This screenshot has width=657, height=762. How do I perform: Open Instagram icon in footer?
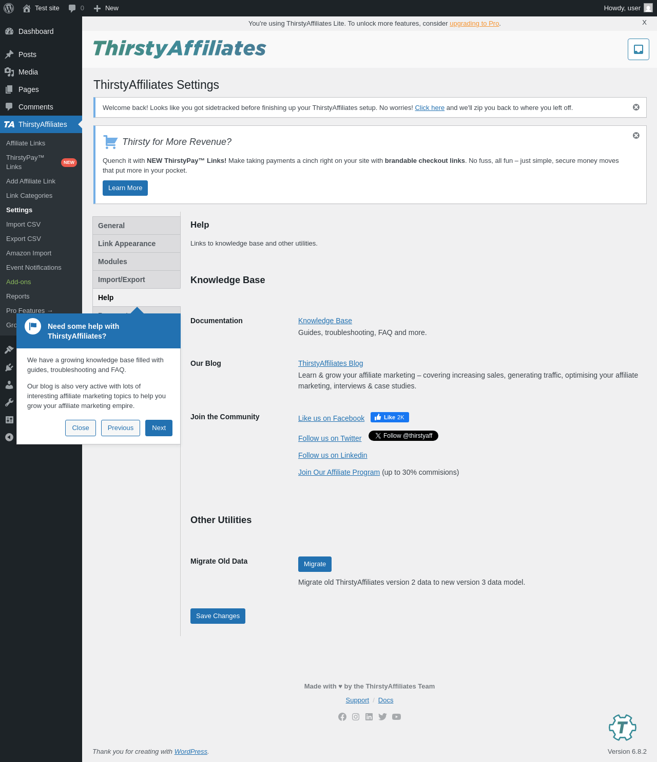tap(356, 717)
